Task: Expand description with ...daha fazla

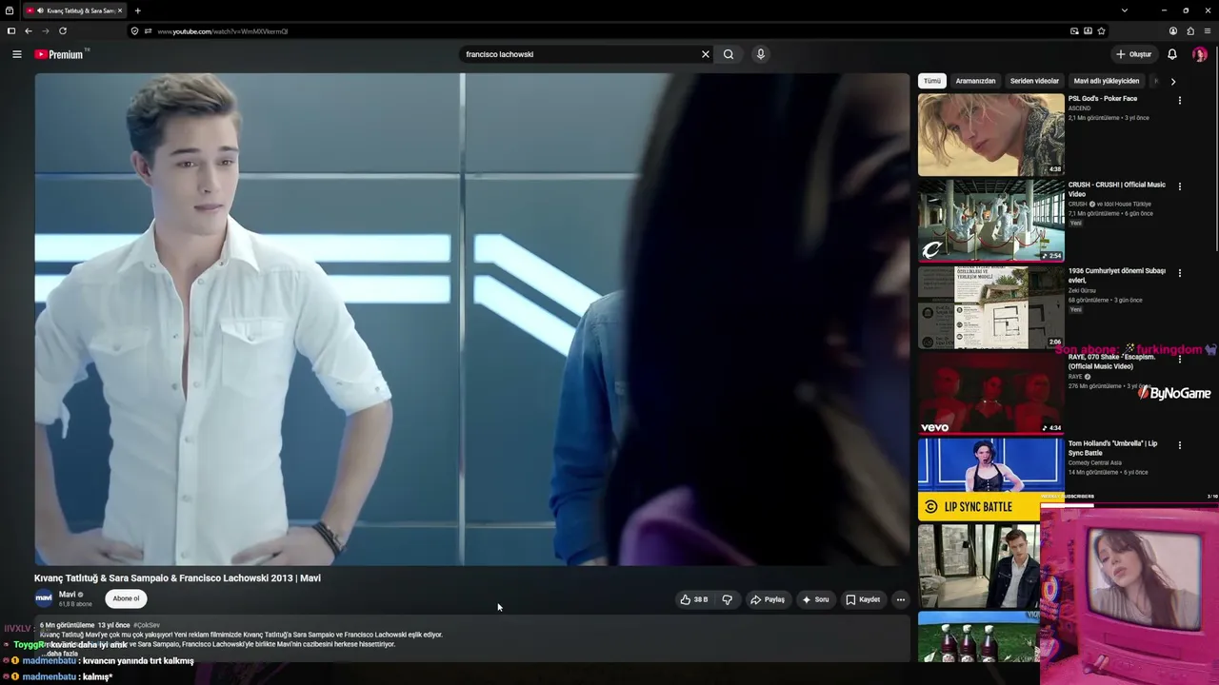Action: (x=61, y=654)
